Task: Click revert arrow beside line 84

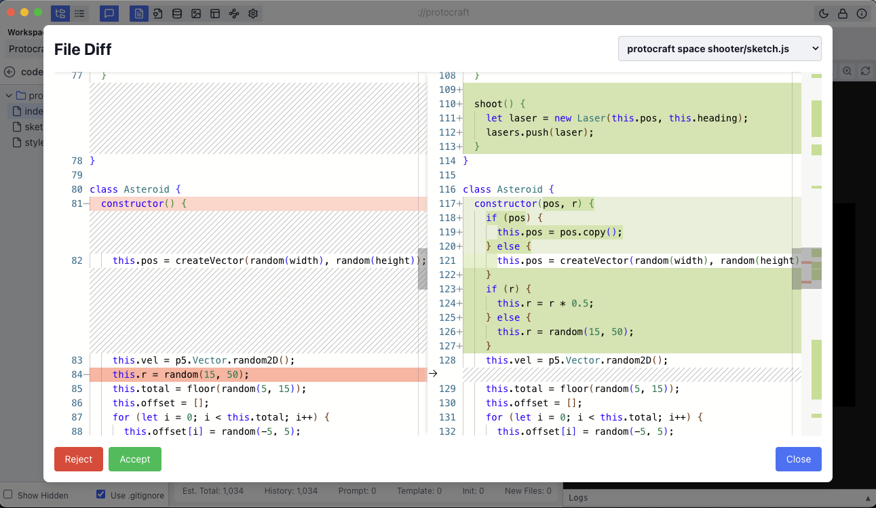Action: (x=433, y=373)
